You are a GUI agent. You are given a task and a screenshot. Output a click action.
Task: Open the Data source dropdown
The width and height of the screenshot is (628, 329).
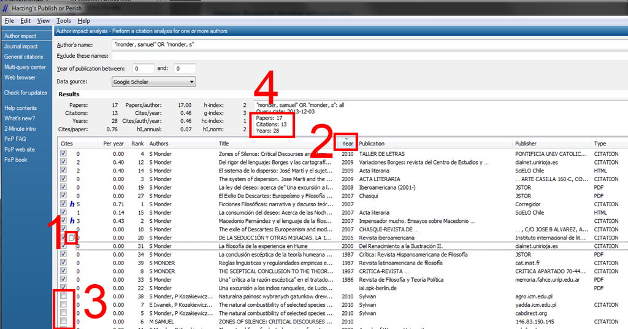click(153, 82)
